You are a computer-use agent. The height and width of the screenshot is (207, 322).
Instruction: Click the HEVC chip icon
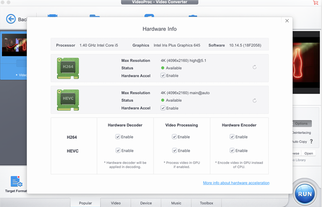pos(68,100)
